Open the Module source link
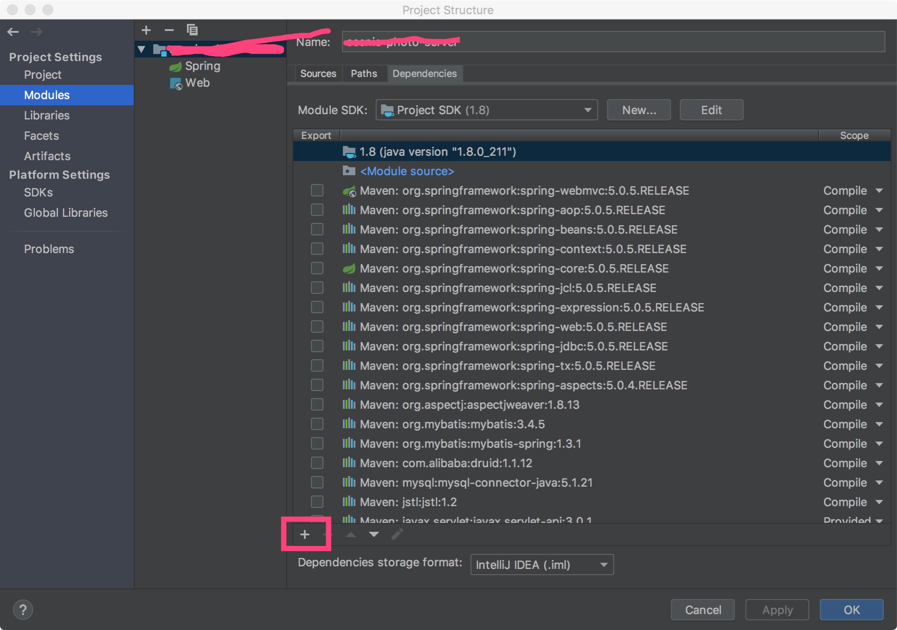Viewport: 897px width, 630px height. pos(407,171)
